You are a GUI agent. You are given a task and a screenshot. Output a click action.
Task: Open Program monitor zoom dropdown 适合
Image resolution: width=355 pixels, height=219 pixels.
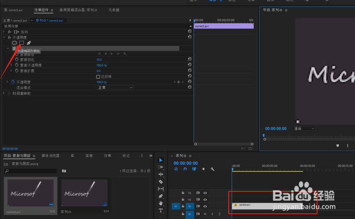[x=304, y=129]
